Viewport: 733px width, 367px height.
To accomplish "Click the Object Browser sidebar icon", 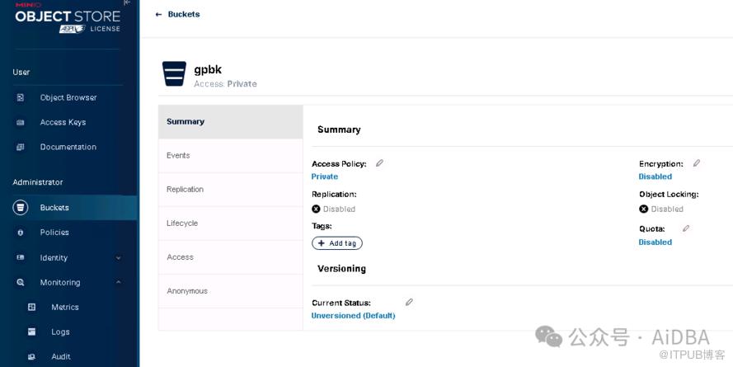I will 21,97.
